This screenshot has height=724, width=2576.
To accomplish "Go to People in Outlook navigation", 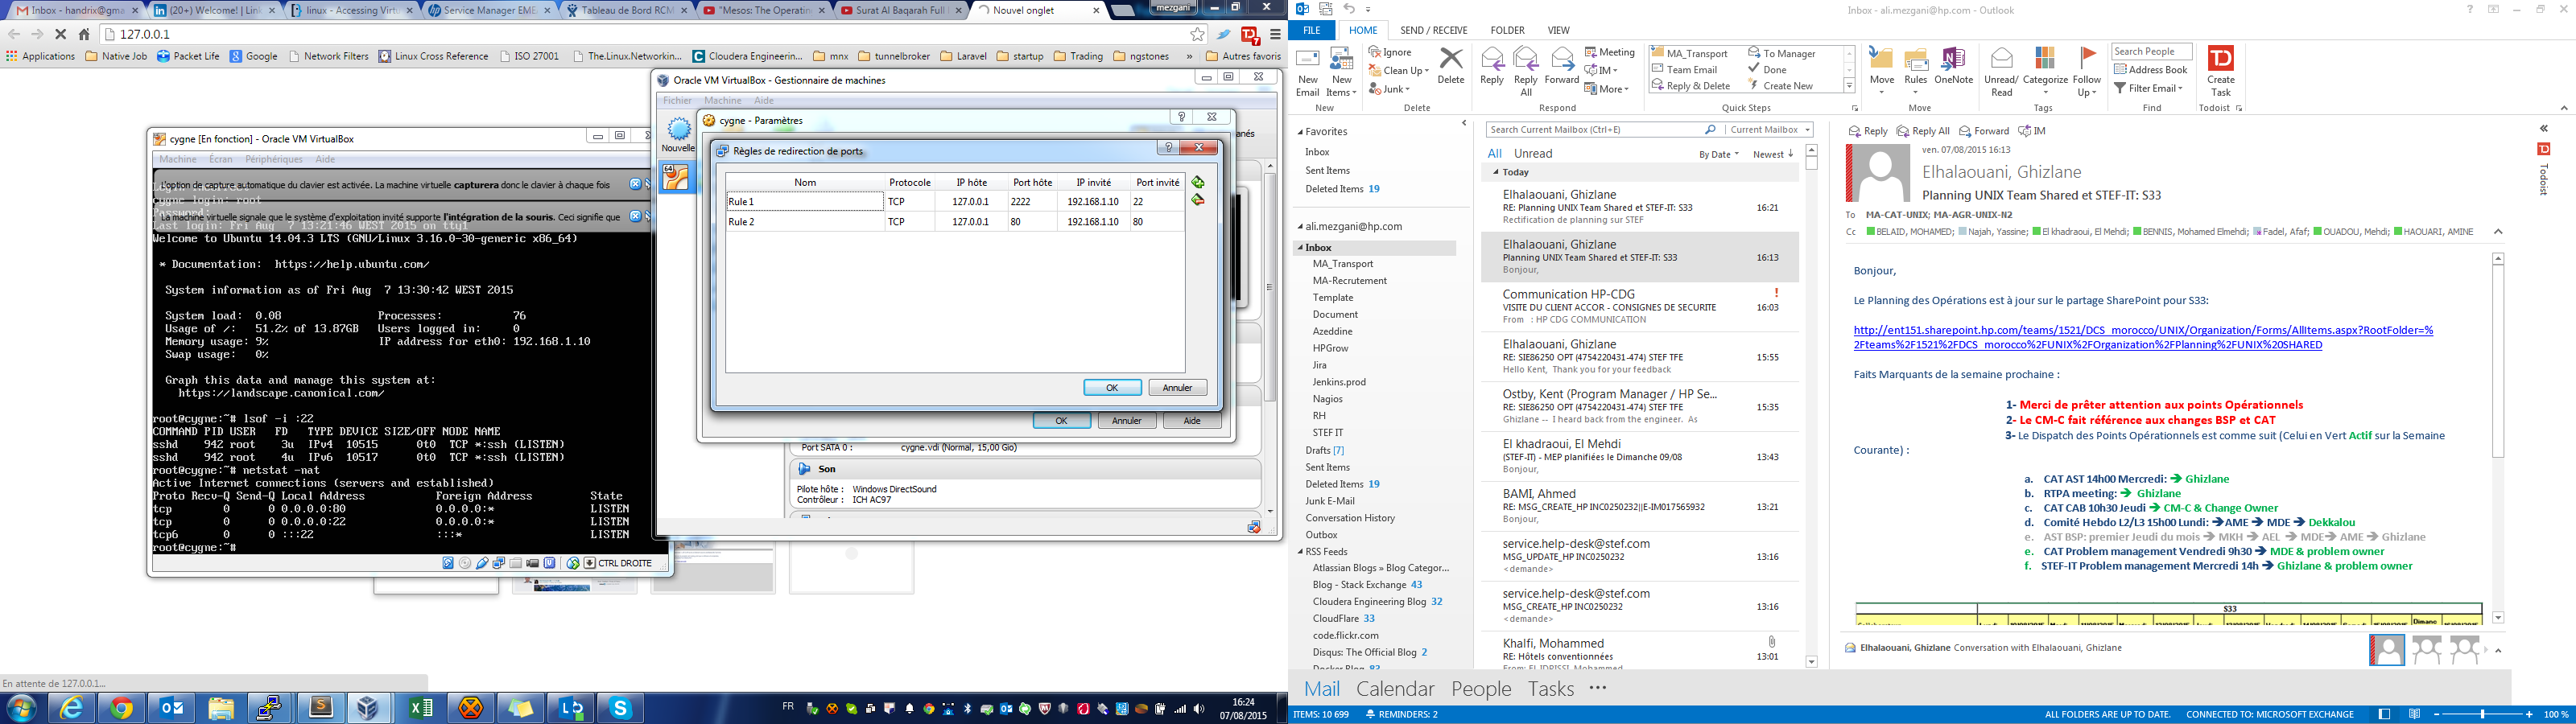I will pos(1481,688).
